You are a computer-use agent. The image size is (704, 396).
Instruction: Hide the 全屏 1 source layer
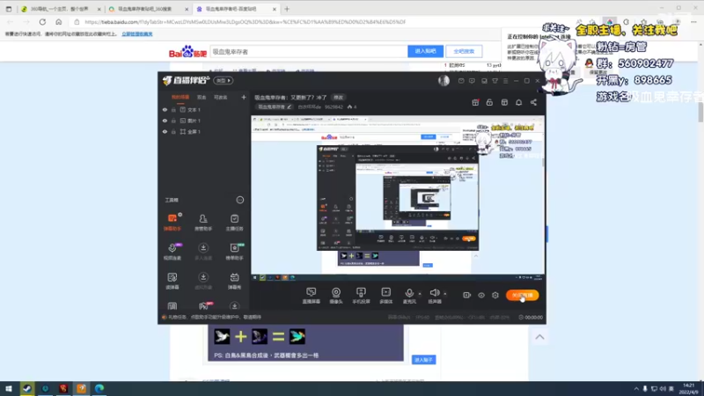[x=165, y=131]
